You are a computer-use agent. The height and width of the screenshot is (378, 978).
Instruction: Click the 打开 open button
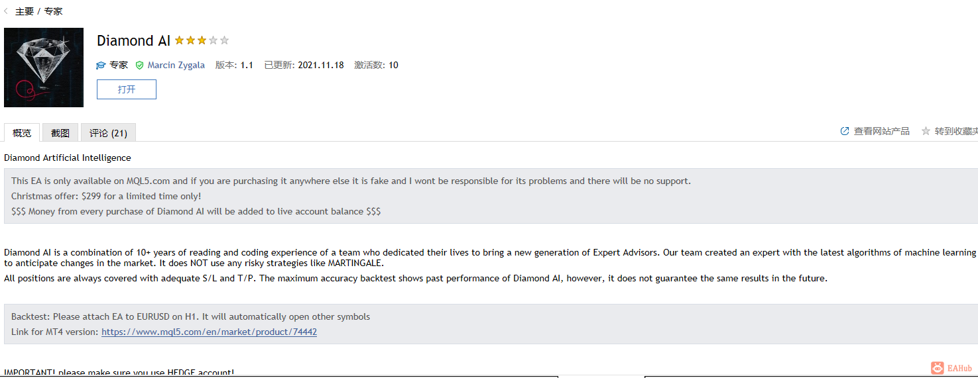click(127, 89)
